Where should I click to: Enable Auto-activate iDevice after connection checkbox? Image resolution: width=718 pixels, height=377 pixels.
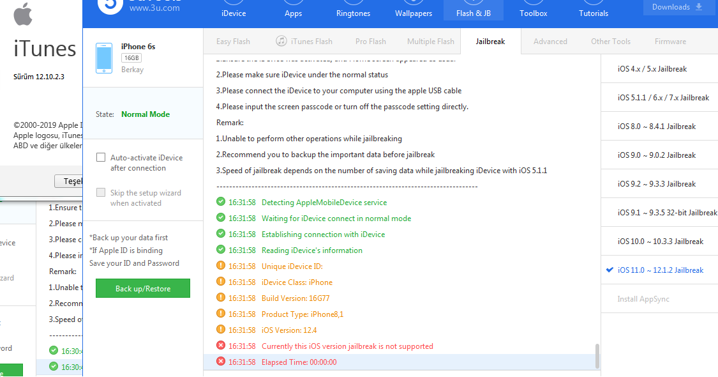point(101,157)
